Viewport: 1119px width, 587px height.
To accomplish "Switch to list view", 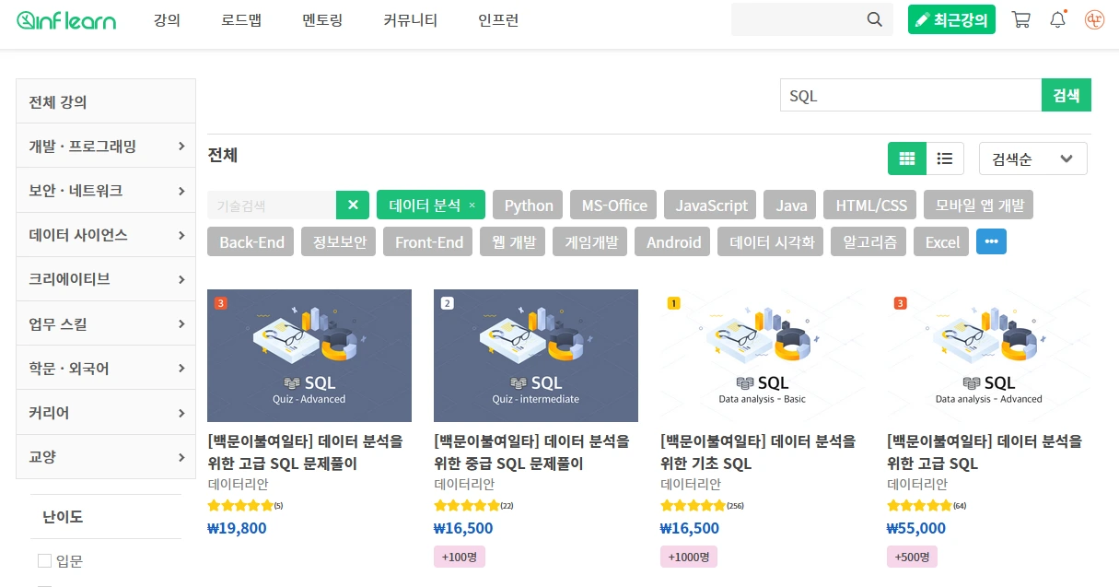I will (945, 158).
